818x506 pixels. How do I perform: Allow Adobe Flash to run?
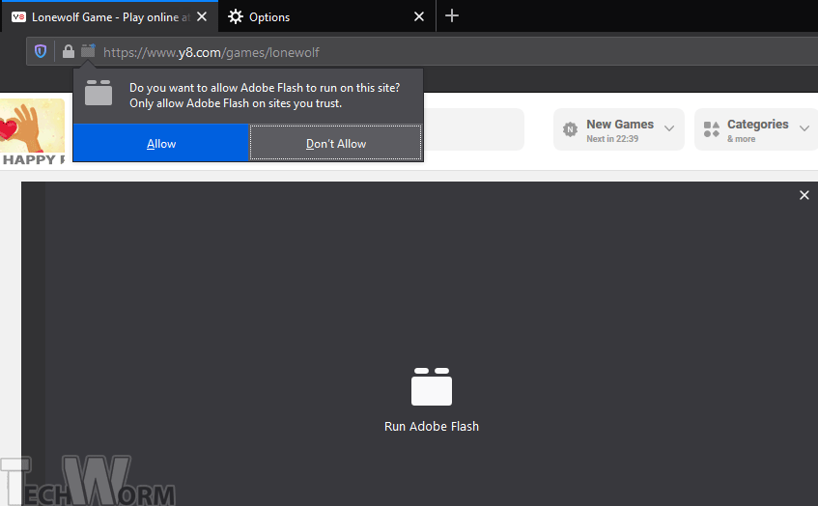tap(161, 143)
